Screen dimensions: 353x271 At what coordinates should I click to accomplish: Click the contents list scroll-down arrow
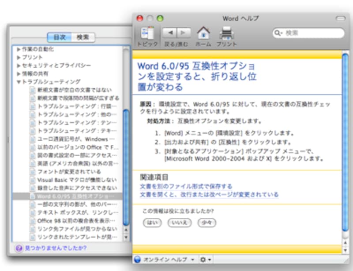point(126,237)
